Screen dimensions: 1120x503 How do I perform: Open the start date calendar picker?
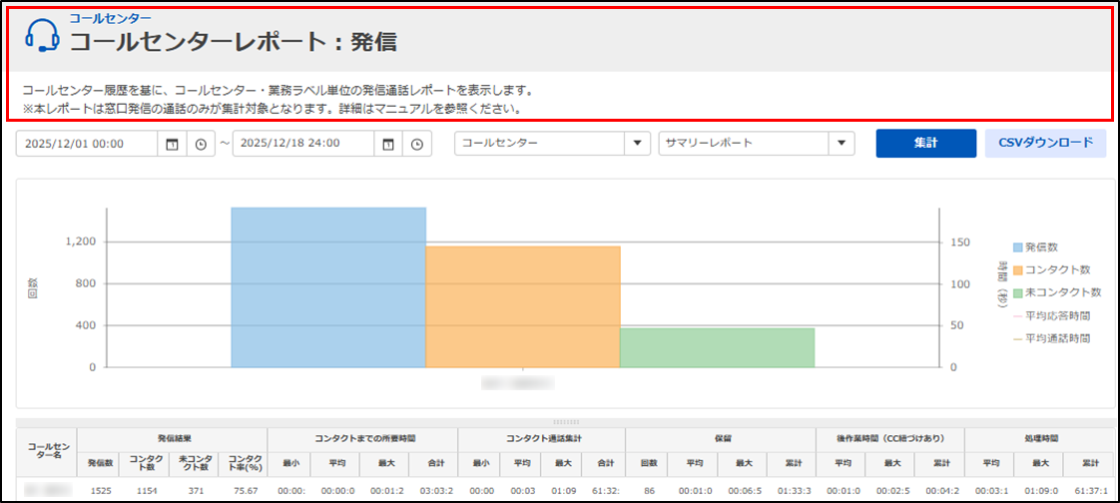click(x=172, y=144)
